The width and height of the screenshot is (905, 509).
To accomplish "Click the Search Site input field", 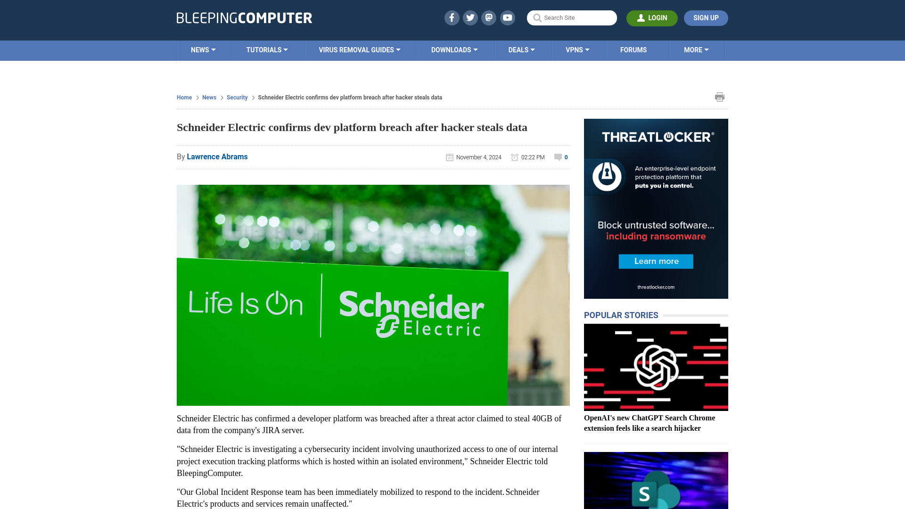I will point(572,17).
